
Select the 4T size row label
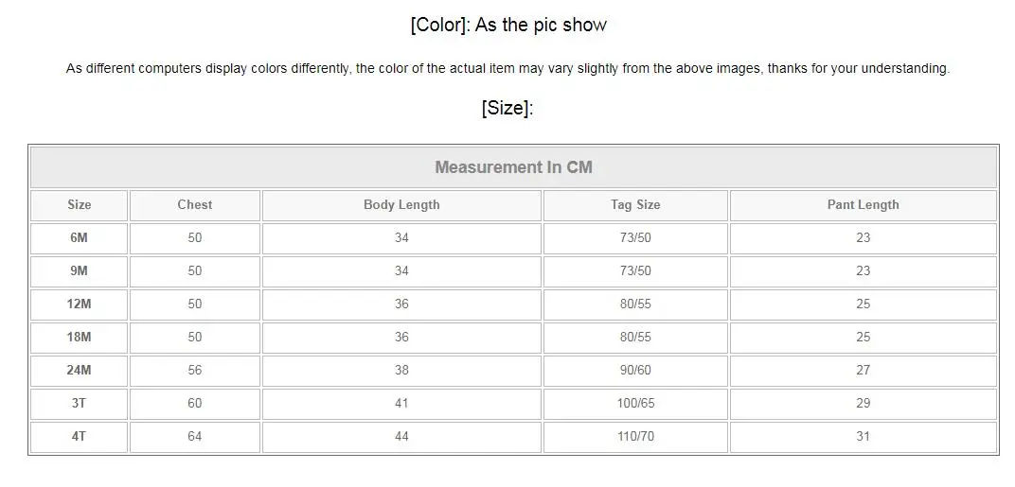tap(80, 437)
